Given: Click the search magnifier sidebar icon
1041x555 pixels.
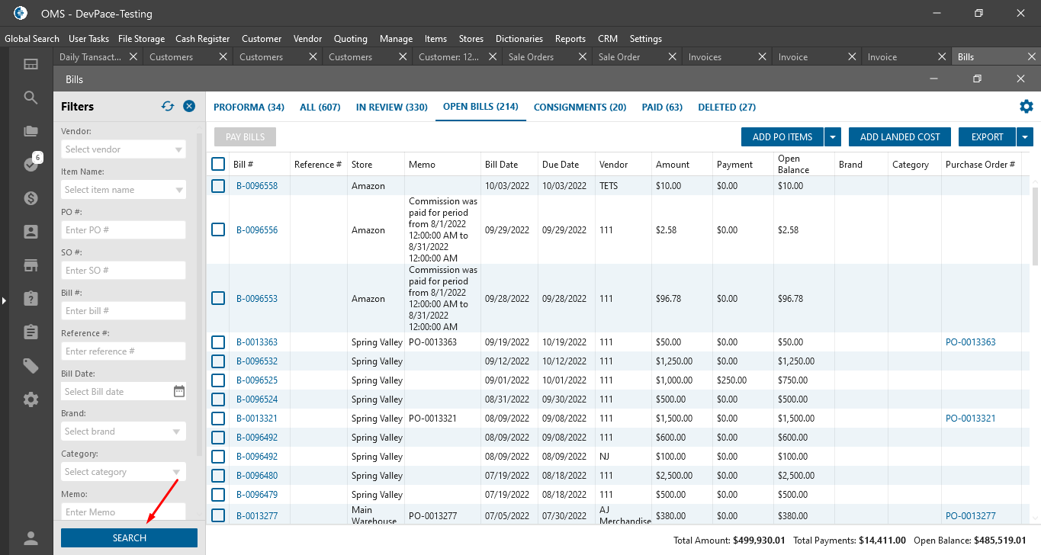Looking at the screenshot, I should tap(31, 98).
